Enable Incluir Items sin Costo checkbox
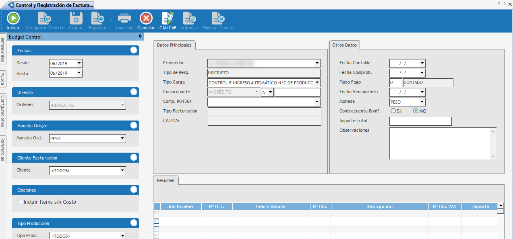Image resolution: width=513 pixels, height=239 pixels. 20,202
